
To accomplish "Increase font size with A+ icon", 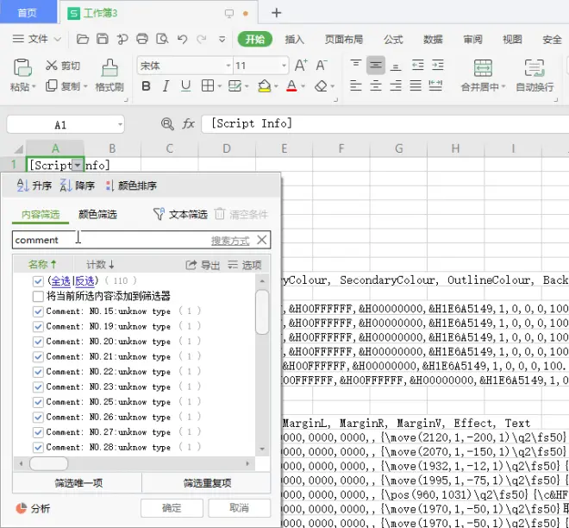I will click(301, 66).
